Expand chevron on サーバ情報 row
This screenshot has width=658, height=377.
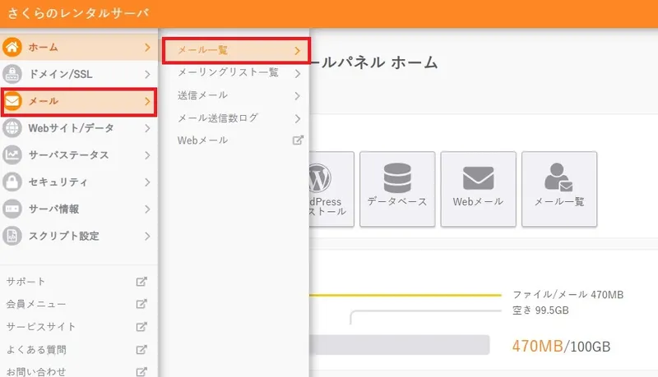tap(147, 209)
